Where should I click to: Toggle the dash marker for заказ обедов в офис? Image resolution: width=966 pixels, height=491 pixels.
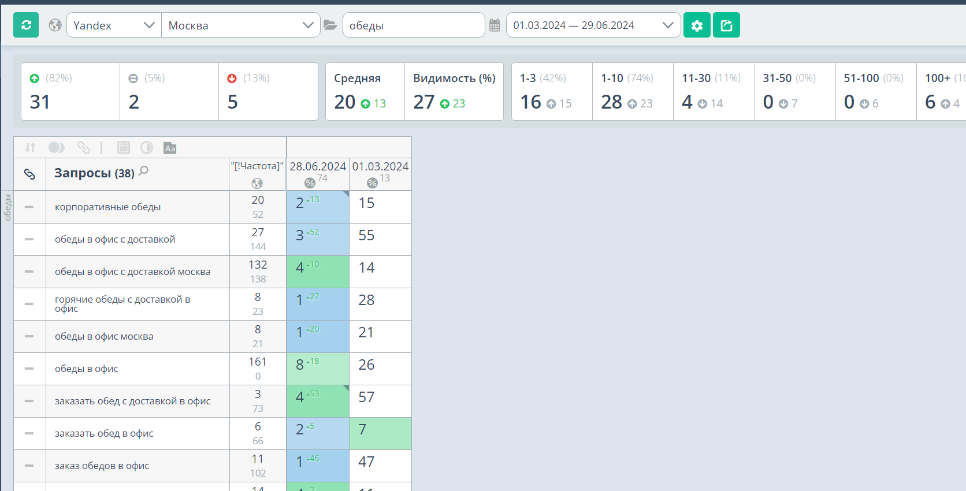[x=29, y=466]
